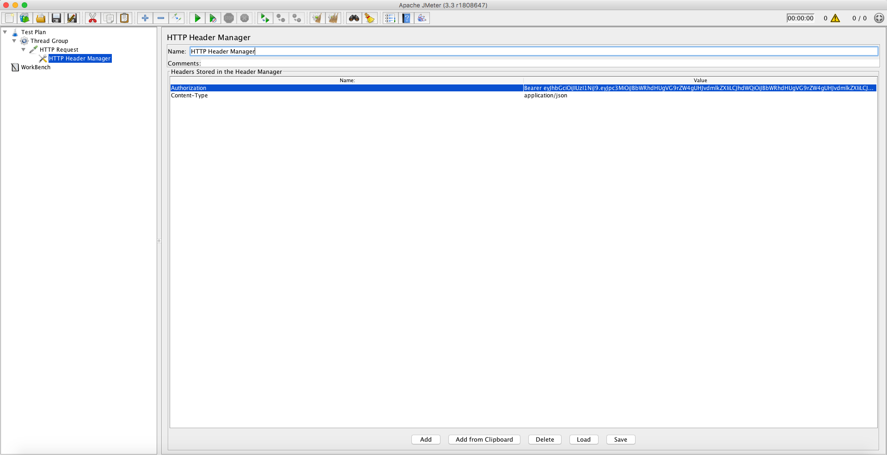Click the yellow warning triangle icon
The width and height of the screenshot is (887, 455).
tap(835, 18)
